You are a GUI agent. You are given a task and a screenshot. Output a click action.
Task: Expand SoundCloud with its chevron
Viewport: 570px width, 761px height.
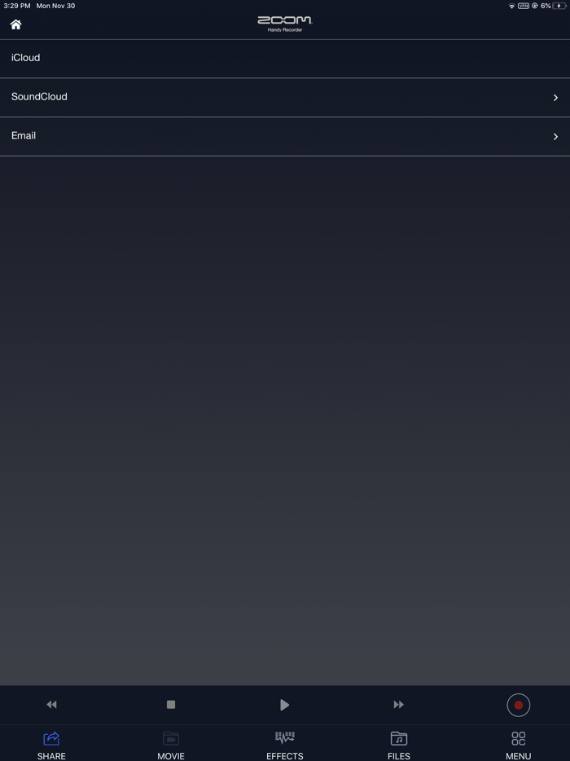point(555,98)
